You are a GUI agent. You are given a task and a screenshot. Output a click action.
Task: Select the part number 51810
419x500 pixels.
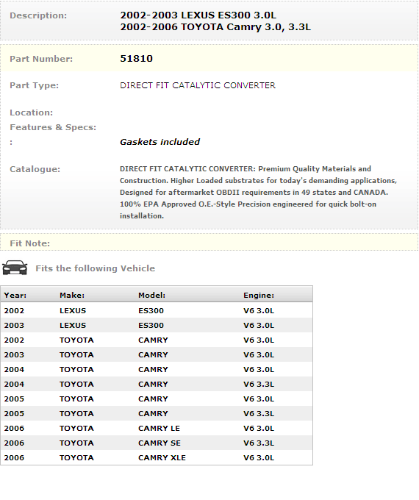coord(136,59)
